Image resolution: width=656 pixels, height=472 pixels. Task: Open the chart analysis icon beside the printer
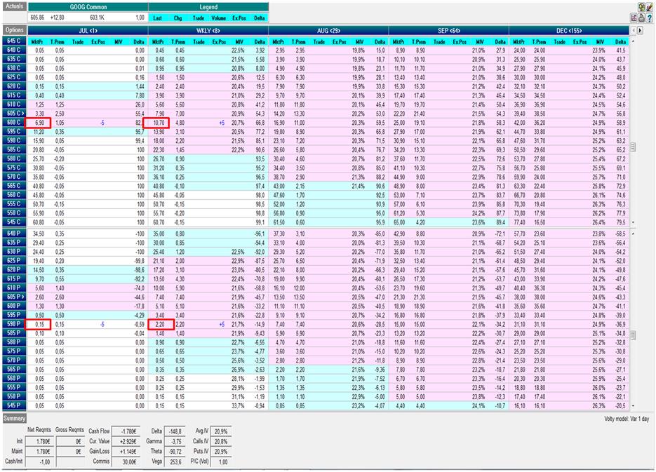[634, 18]
